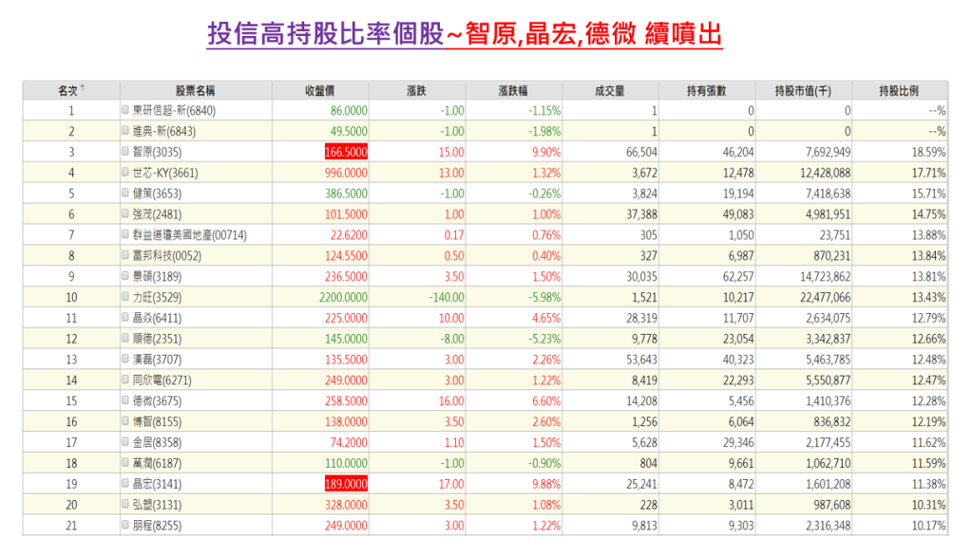Click the 收盤價 column header
This screenshot has height=556, width=972.
(x=321, y=91)
